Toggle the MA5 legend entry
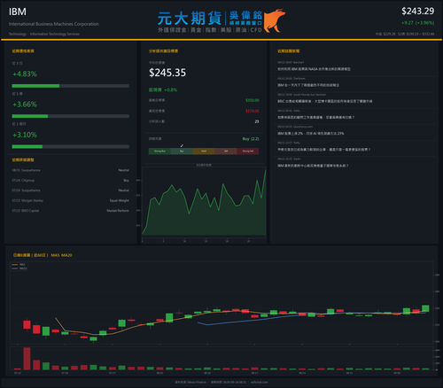Screen dimensions: 443x388 (x=19, y=265)
